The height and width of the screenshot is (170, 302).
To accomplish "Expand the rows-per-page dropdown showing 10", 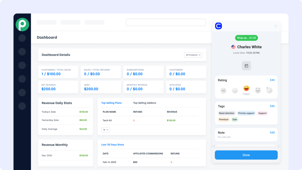I will [x=105, y=130].
